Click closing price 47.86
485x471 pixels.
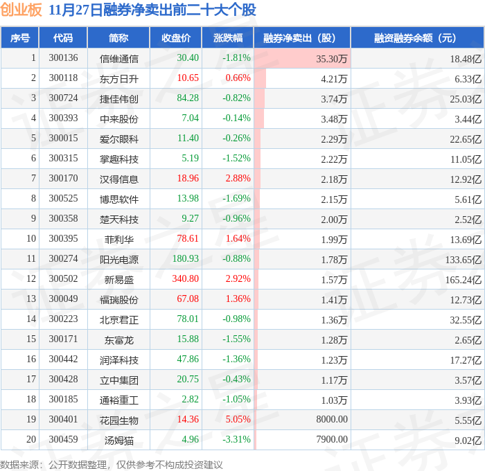click(x=188, y=359)
